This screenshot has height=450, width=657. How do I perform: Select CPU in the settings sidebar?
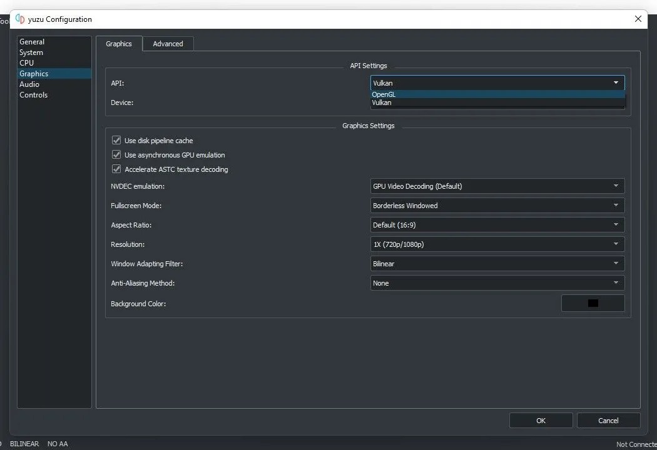click(x=26, y=62)
